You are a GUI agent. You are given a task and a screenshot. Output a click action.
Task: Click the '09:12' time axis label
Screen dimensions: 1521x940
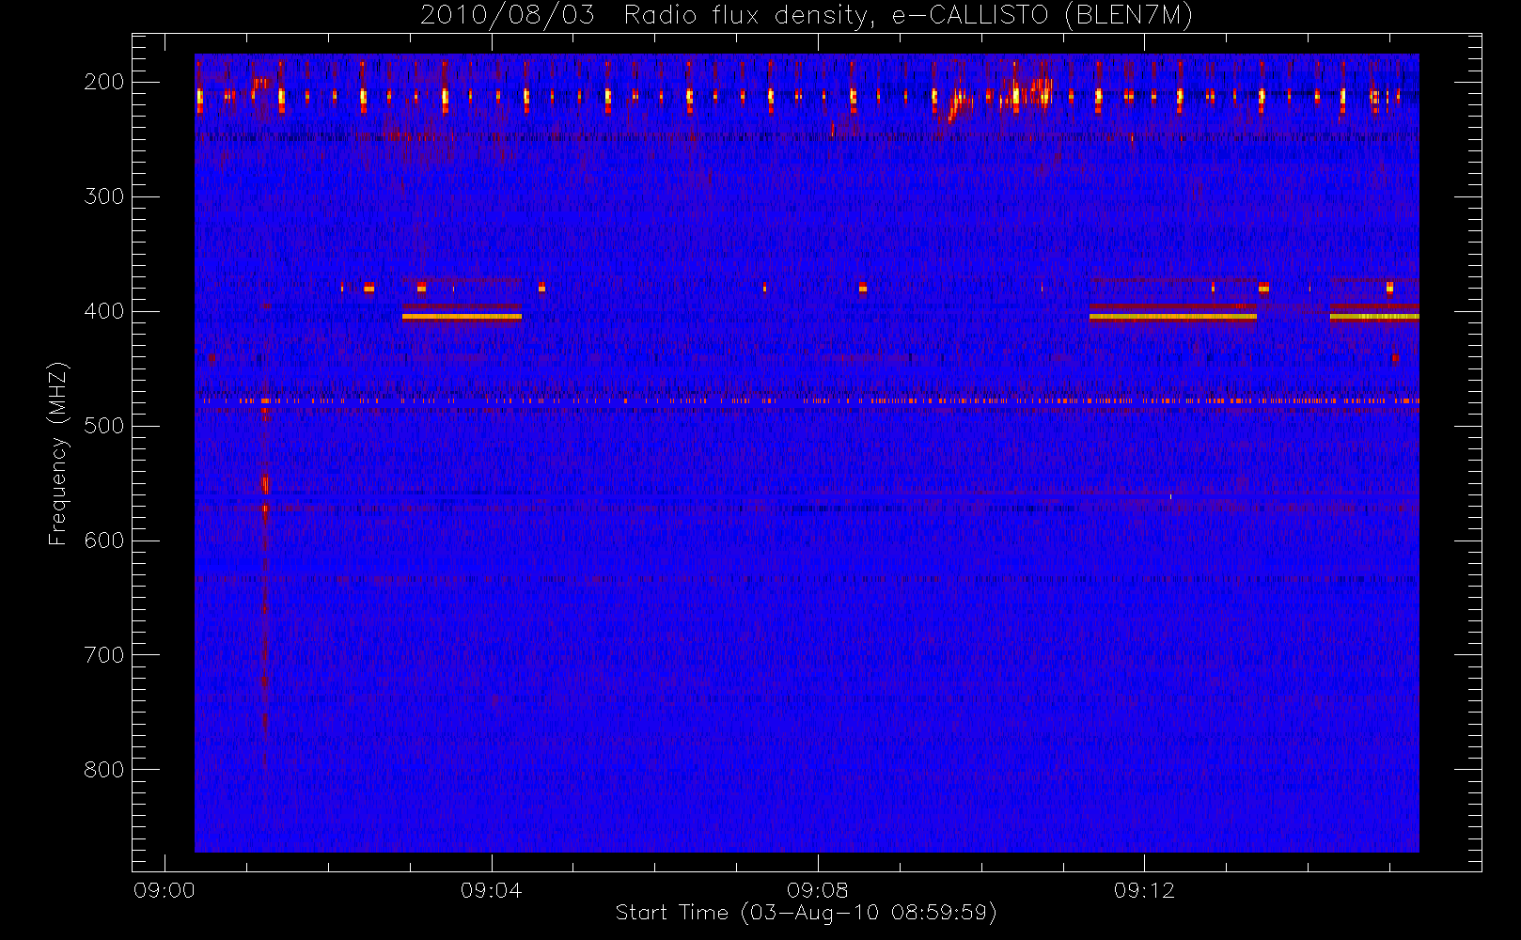(1144, 890)
